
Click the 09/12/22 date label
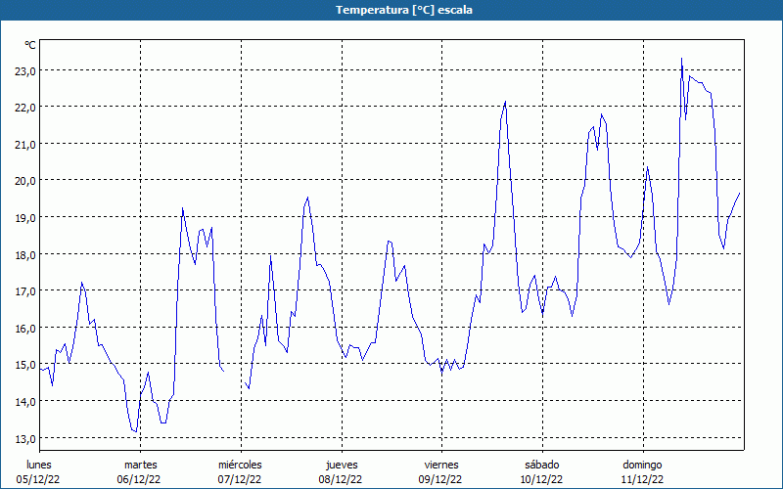click(440, 479)
